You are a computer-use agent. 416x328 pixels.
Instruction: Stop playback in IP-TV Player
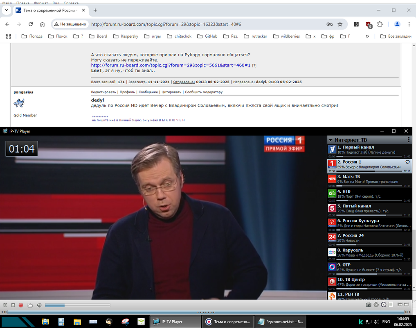13,305
